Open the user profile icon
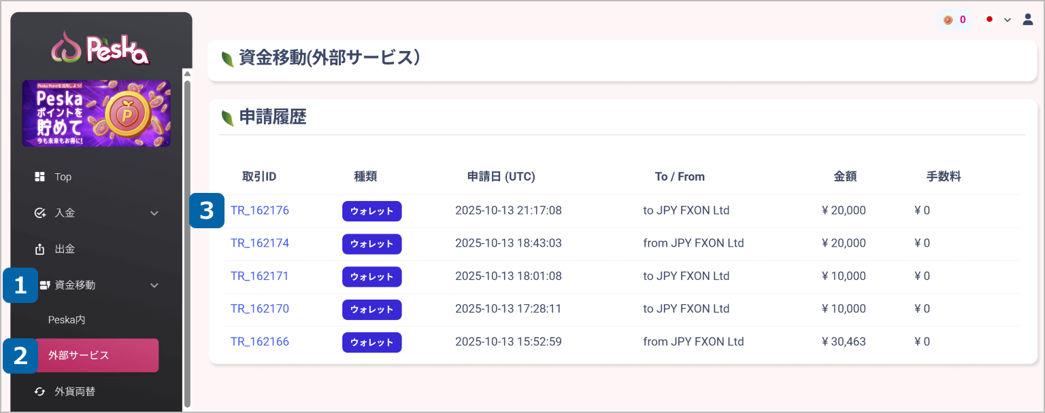Viewport: 1045px width, 413px height. 1028,20
